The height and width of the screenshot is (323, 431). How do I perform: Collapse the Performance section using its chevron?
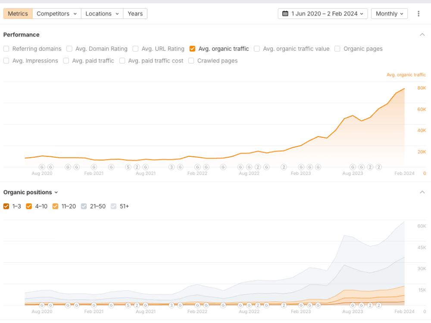pyautogui.click(x=422, y=34)
